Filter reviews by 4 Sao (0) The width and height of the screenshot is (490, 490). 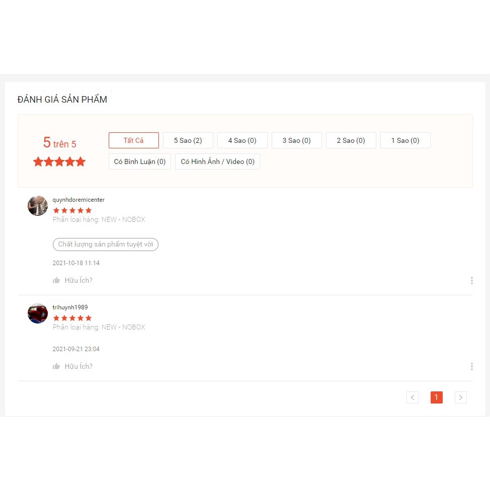coord(242,140)
